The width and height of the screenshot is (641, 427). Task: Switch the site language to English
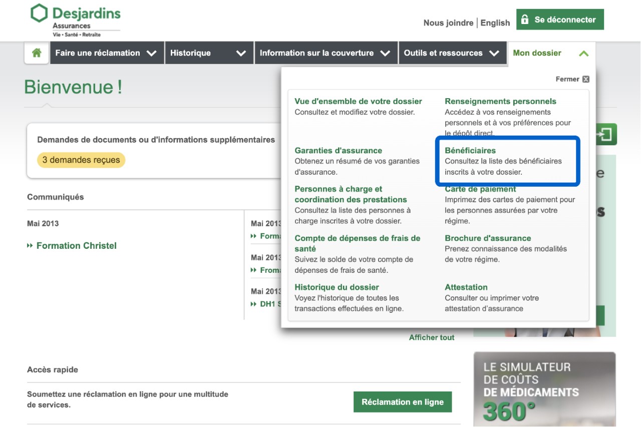(495, 23)
